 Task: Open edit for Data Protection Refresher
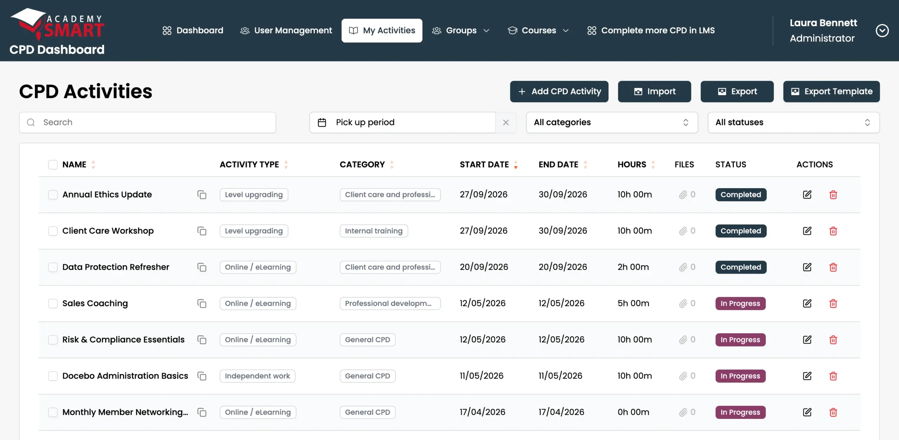coord(807,267)
